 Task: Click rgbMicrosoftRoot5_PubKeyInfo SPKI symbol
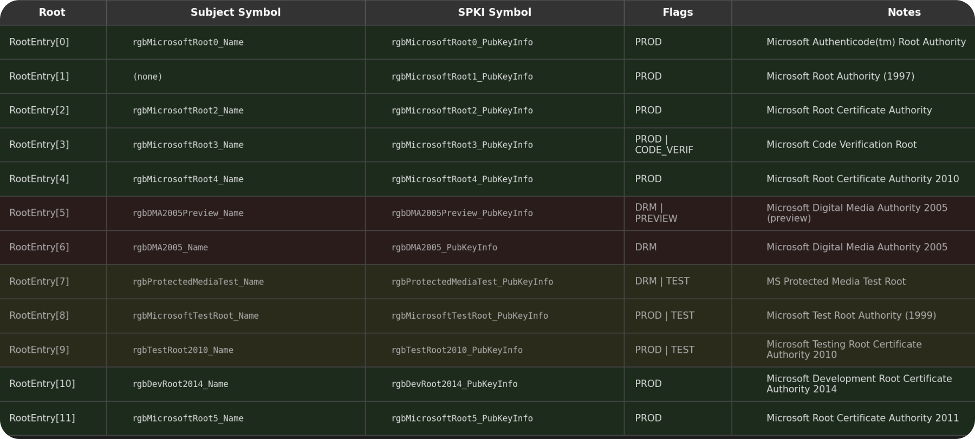click(462, 418)
